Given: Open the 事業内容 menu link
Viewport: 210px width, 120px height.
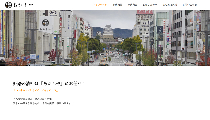Looking at the screenshot, I should (x=132, y=5).
